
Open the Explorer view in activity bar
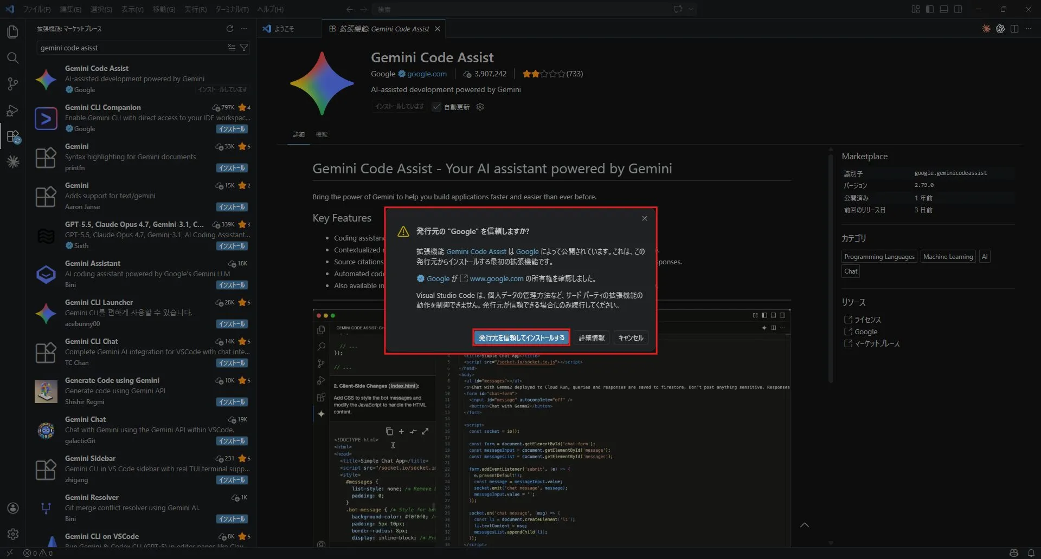point(13,32)
